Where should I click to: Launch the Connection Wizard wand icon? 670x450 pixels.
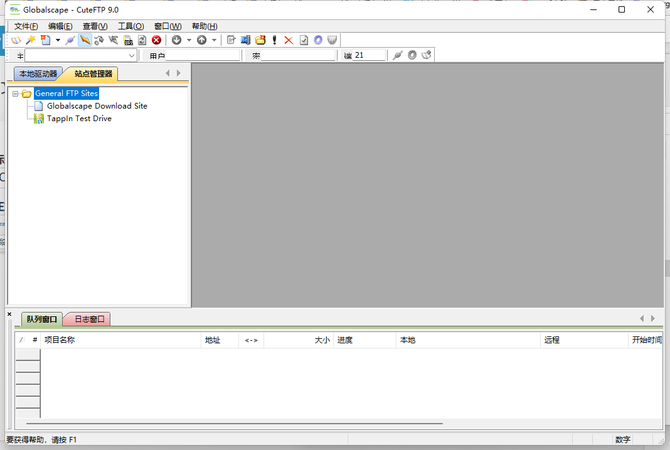coord(30,40)
